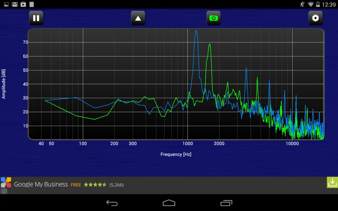The image size is (338, 211).
Task: Go to the Android home screen
Action: [x=169, y=203]
